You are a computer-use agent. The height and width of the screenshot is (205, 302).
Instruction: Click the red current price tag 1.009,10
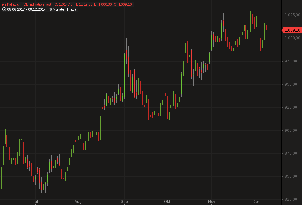pos(292,30)
